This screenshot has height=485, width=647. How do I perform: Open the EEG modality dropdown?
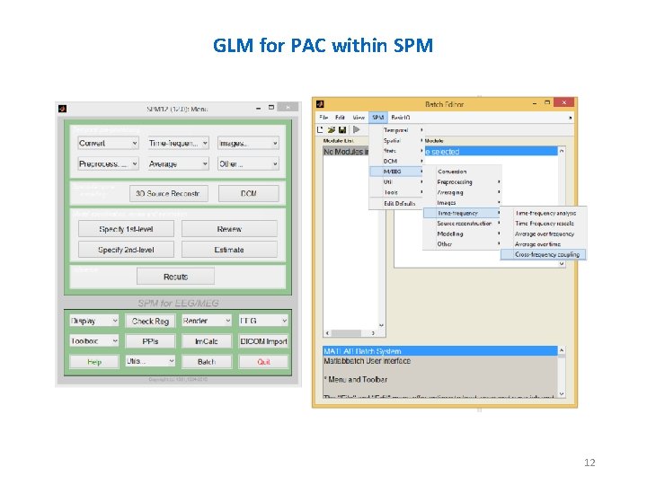tap(262, 321)
